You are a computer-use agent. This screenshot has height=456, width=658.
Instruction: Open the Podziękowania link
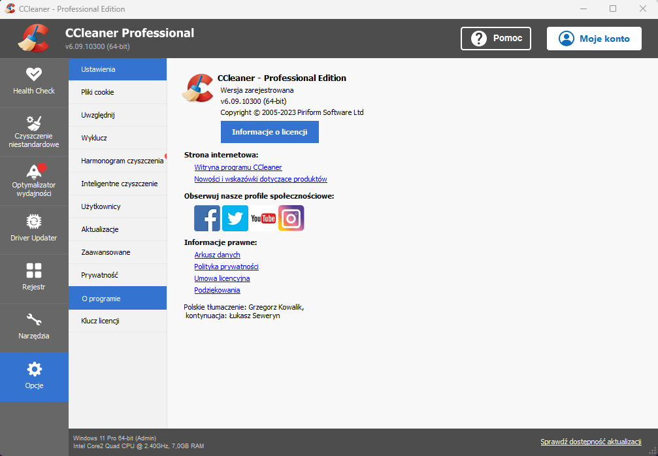click(x=217, y=290)
